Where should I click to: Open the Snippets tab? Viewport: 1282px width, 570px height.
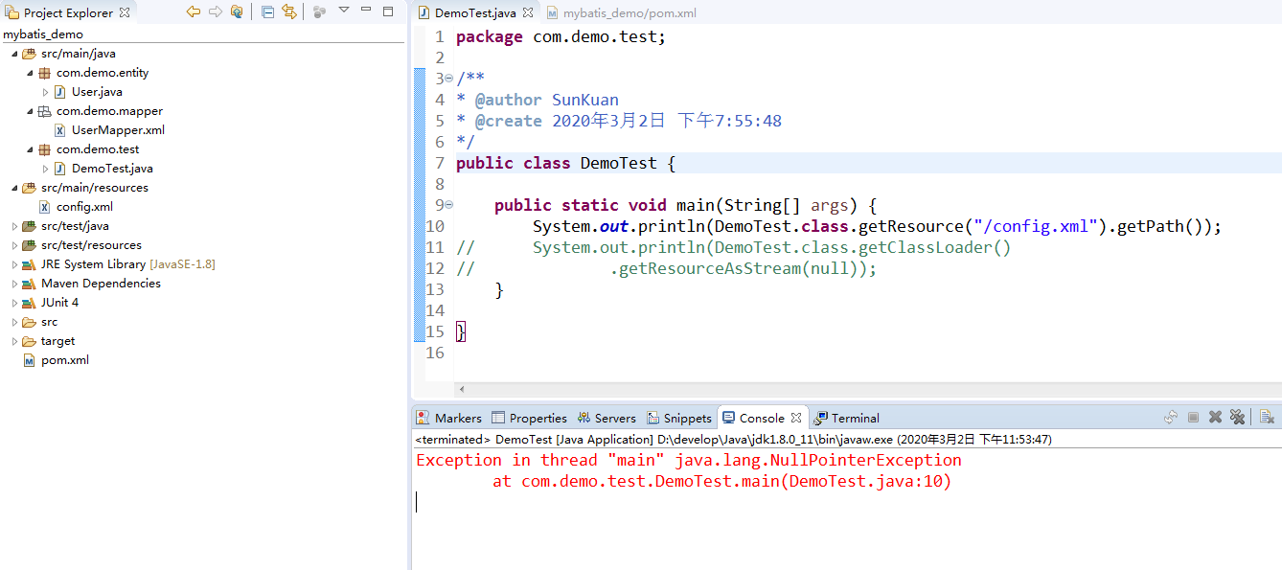(679, 418)
